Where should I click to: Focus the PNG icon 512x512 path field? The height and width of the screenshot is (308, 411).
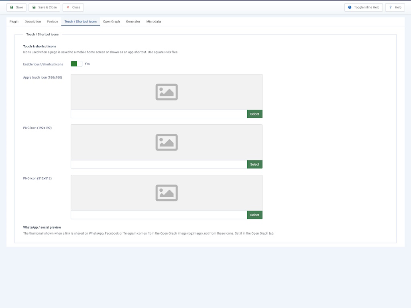tap(159, 215)
